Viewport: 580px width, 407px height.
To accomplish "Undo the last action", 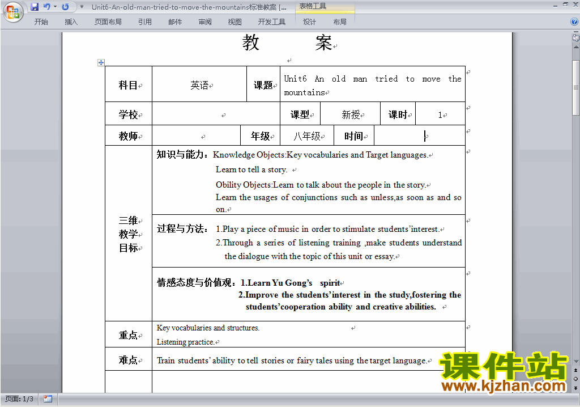I will [x=46, y=7].
